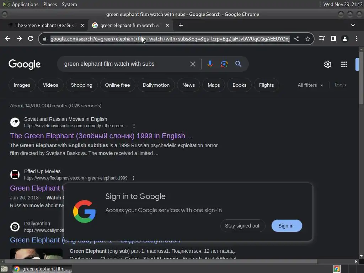Open the Google apps grid
Image resolution: width=364 pixels, height=273 pixels.
[344, 64]
